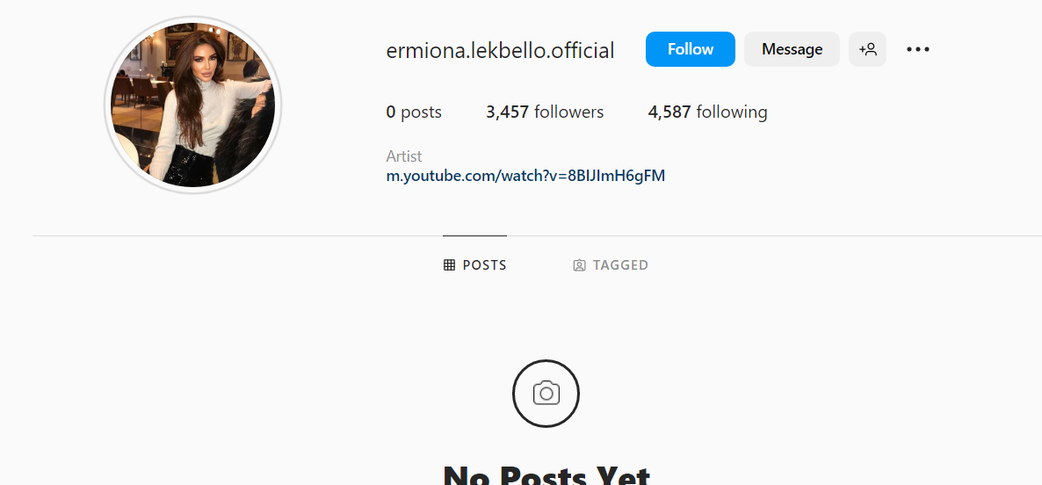
Task: Click the bold number 4,587
Action: click(669, 112)
